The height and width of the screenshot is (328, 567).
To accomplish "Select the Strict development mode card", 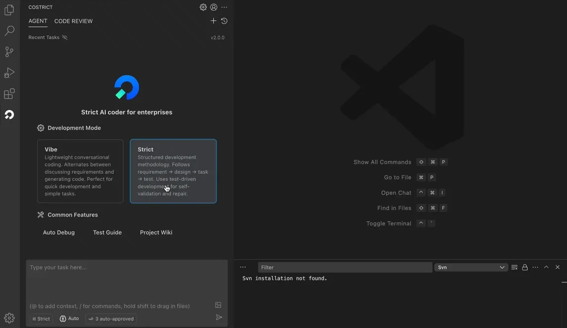I will (173, 171).
